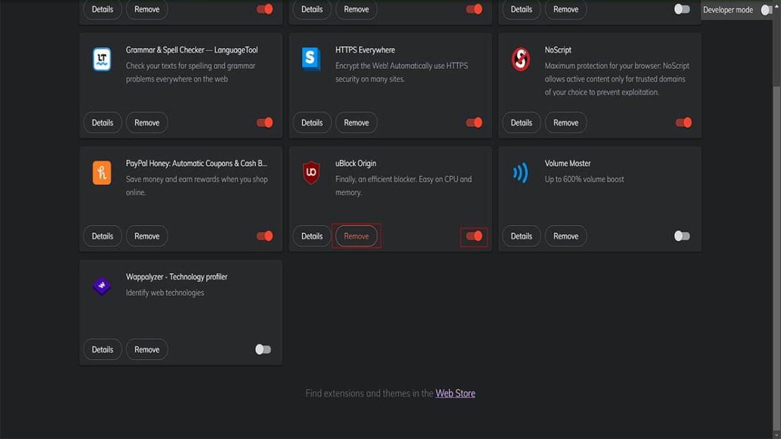Open the Web Store link
The image size is (781, 439).
(455, 393)
